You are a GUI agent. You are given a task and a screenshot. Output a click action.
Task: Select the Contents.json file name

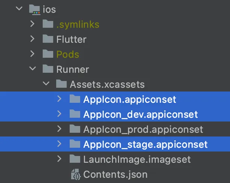pyautogui.click(x=115, y=174)
